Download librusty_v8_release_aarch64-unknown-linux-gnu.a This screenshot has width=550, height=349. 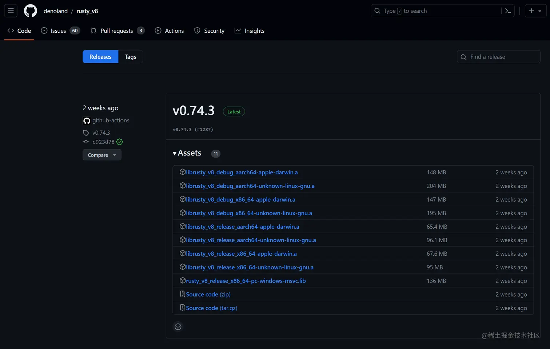pyautogui.click(x=251, y=240)
